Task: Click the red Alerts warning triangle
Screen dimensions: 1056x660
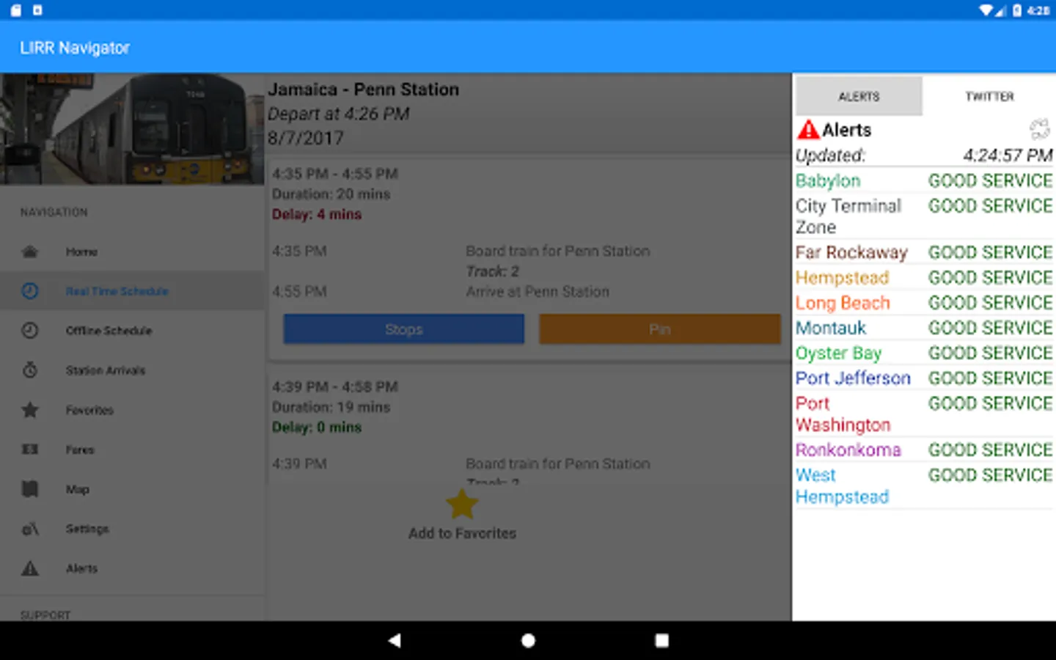Action: click(x=808, y=130)
